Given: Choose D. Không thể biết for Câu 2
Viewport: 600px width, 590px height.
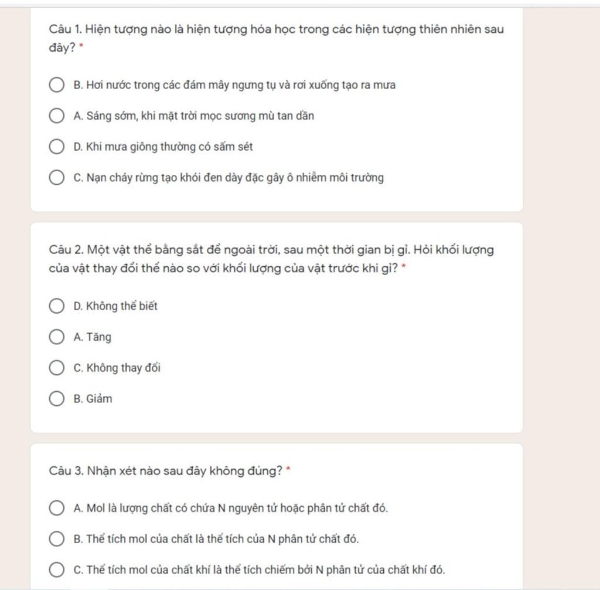Looking at the screenshot, I should coord(57,306).
